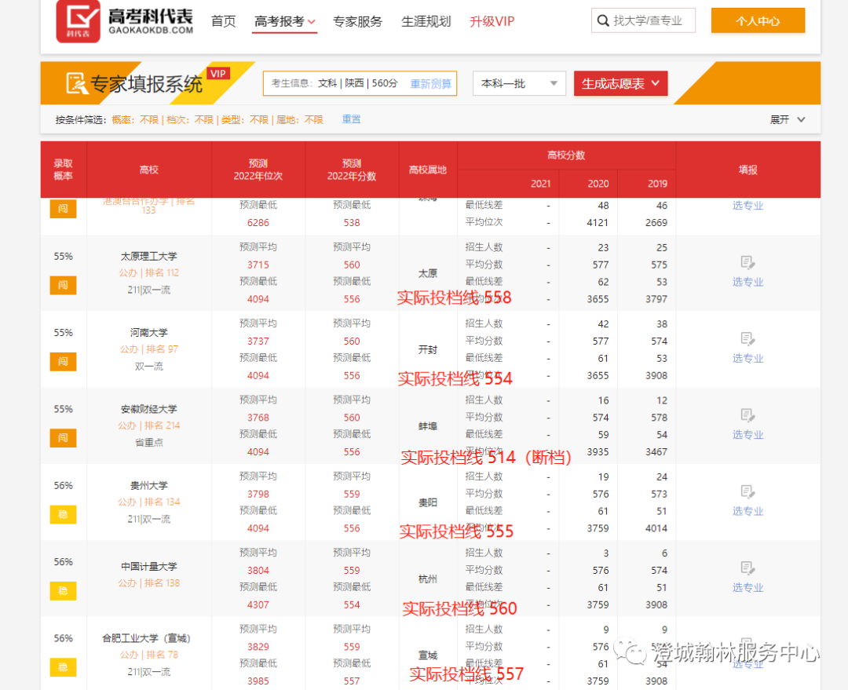Click the fill-in form icon for 太原理工大学

click(x=747, y=263)
